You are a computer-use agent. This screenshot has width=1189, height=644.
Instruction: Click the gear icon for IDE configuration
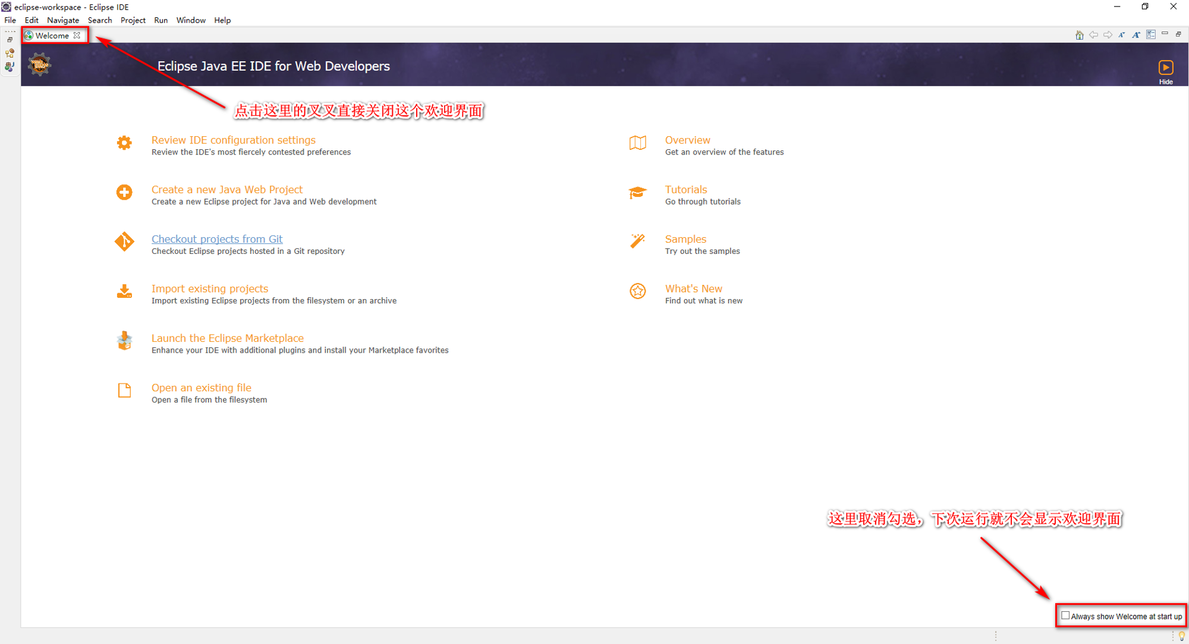tap(124, 143)
